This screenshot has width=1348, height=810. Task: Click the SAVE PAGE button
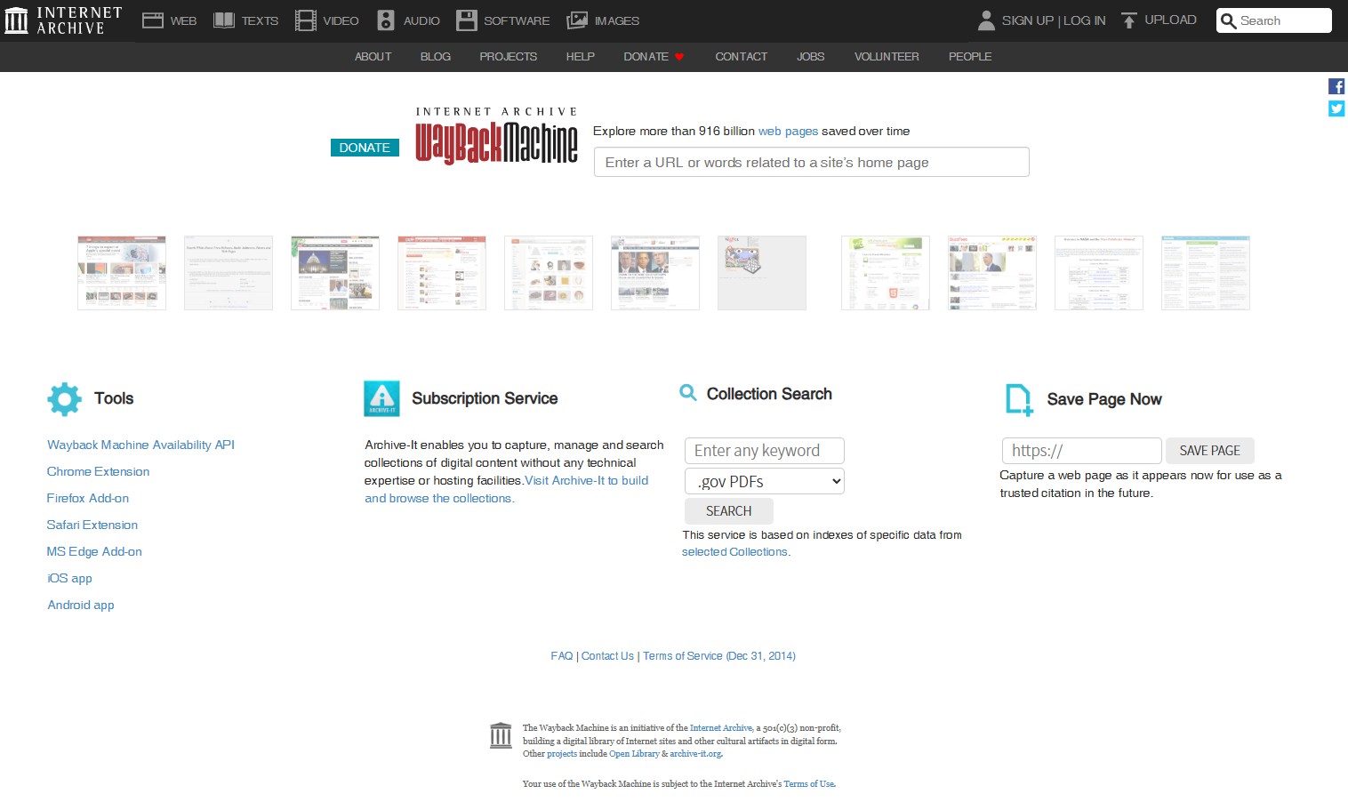pyautogui.click(x=1210, y=451)
